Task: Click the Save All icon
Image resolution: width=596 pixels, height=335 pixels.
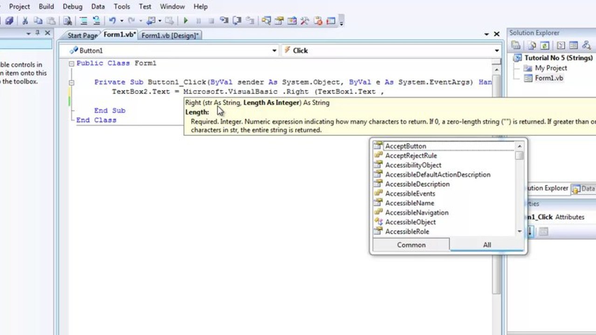Action: pyautogui.click(x=9, y=20)
